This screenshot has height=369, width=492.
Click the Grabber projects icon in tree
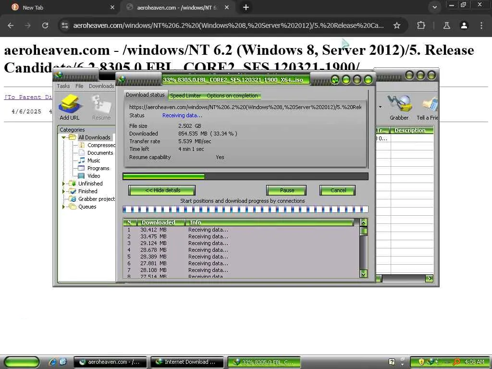click(73, 199)
